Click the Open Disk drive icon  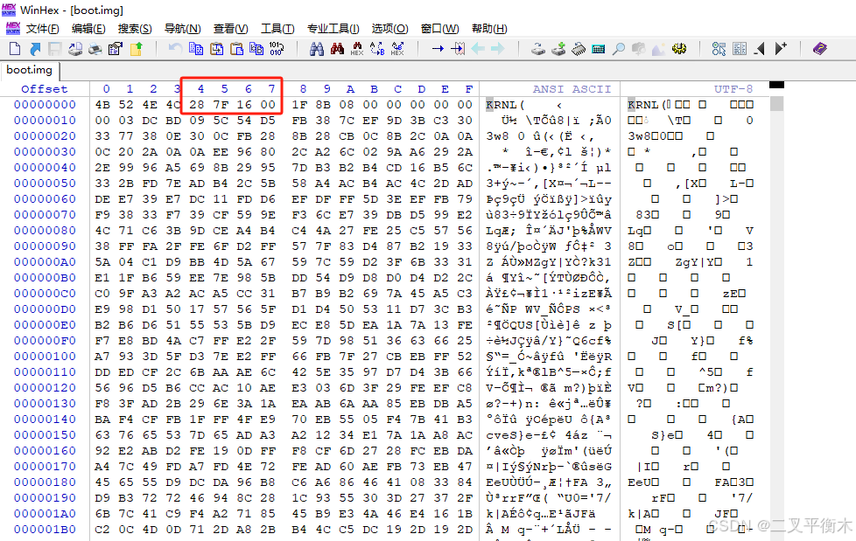(538, 49)
